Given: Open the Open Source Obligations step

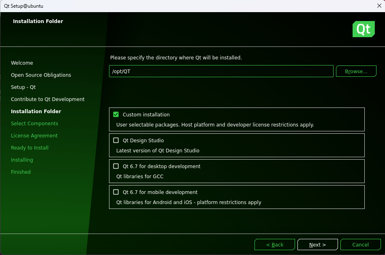Looking at the screenshot, I should tap(41, 75).
